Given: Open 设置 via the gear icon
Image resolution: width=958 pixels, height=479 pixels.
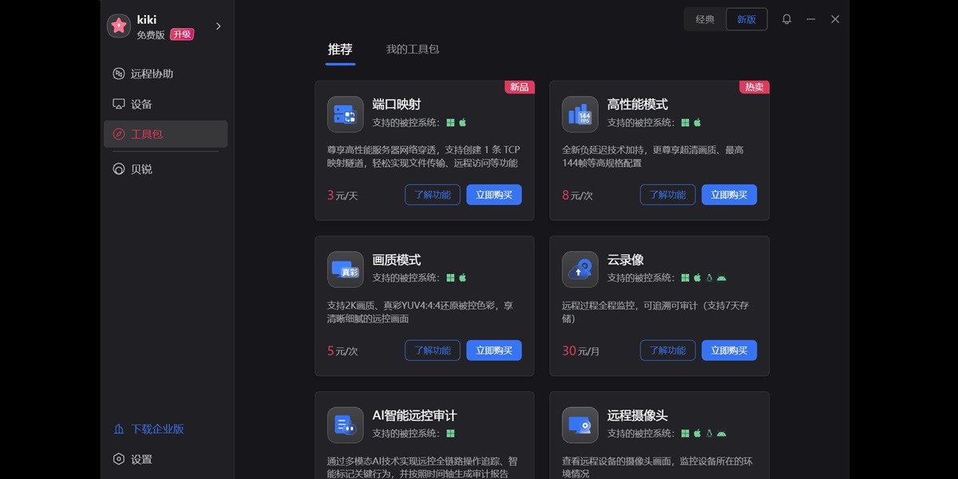Looking at the screenshot, I should [x=132, y=459].
